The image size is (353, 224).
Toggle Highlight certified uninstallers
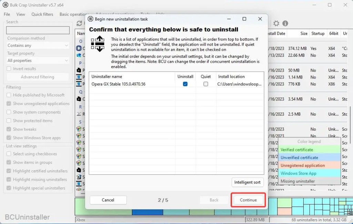(x=9, y=171)
